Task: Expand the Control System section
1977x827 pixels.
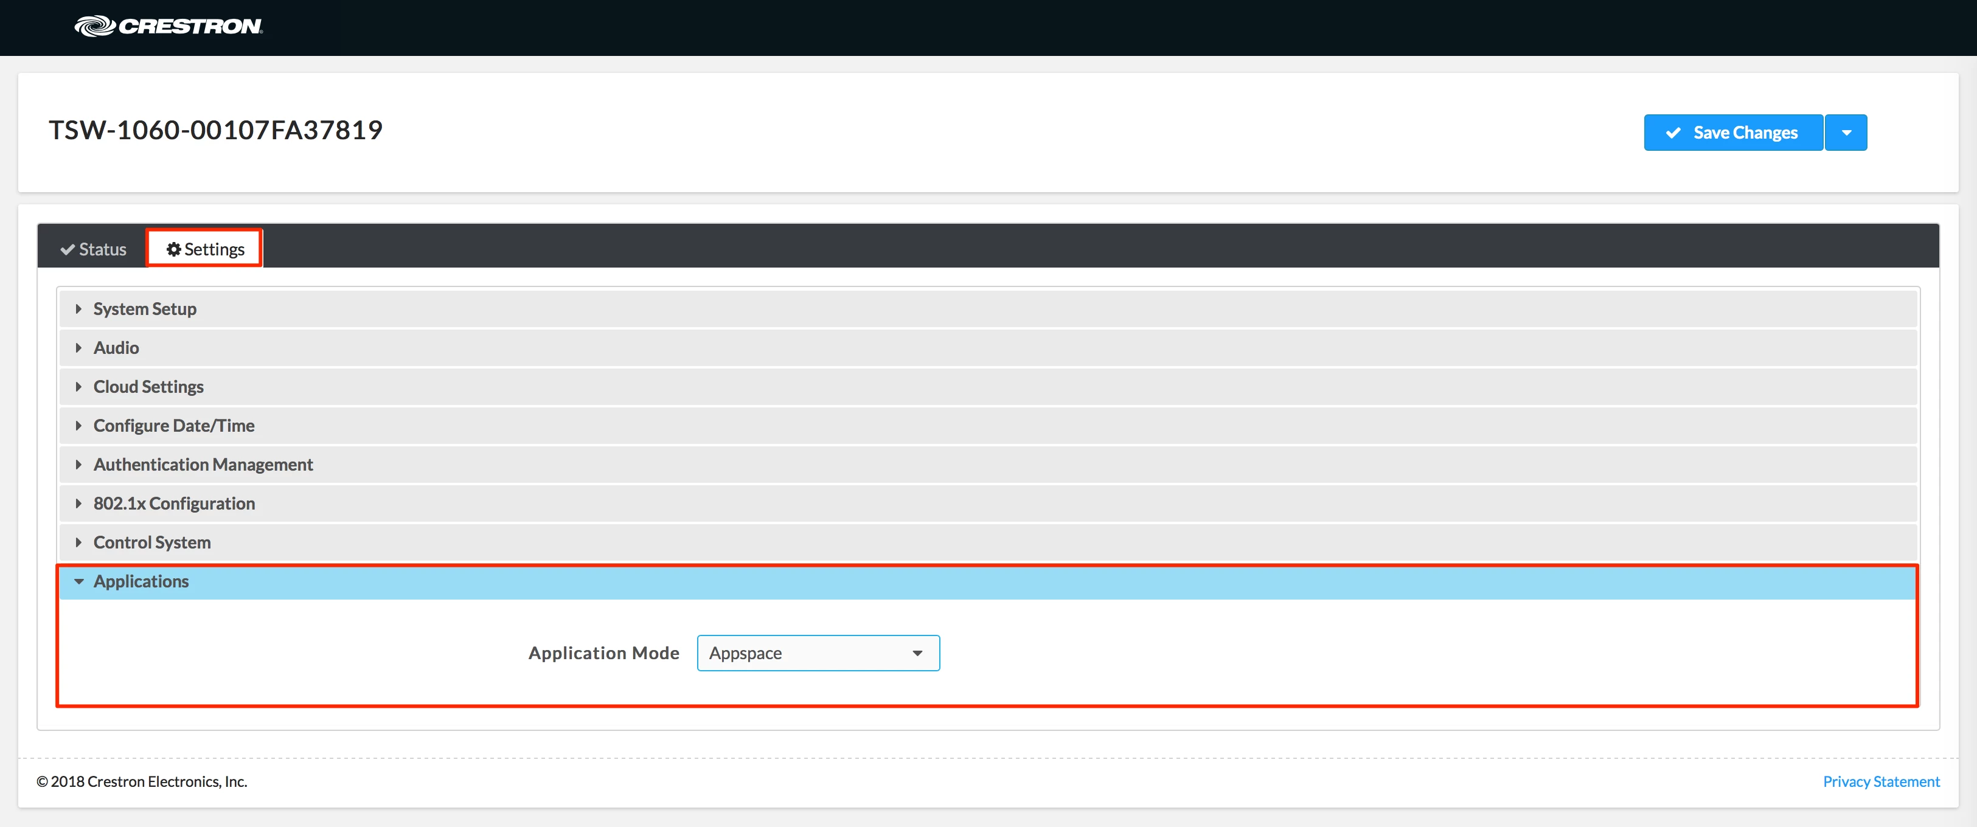Action: (x=152, y=542)
